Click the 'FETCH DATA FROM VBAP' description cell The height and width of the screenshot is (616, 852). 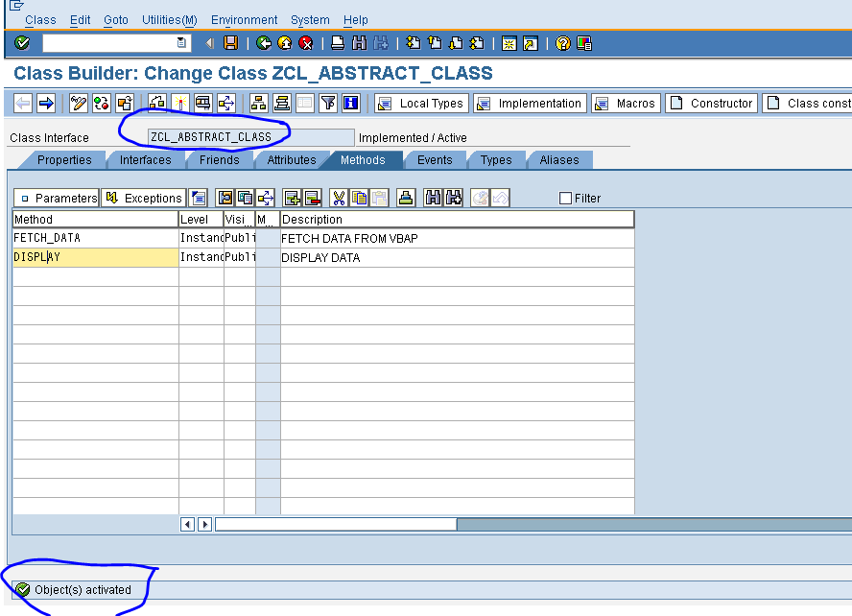point(457,238)
